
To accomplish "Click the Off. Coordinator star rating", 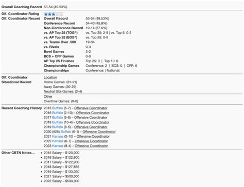I will click(54, 14).
